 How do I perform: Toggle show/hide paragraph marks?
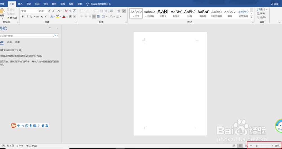124,11
